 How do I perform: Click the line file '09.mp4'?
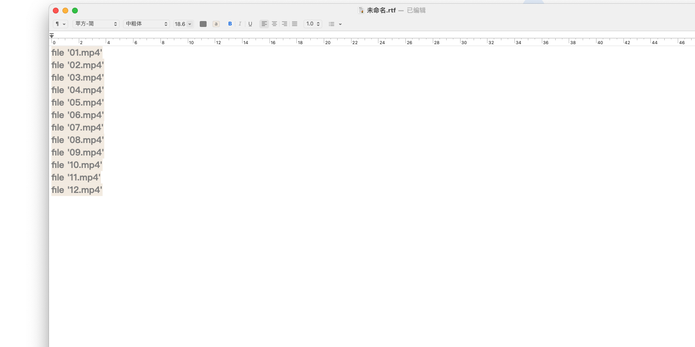(x=78, y=153)
